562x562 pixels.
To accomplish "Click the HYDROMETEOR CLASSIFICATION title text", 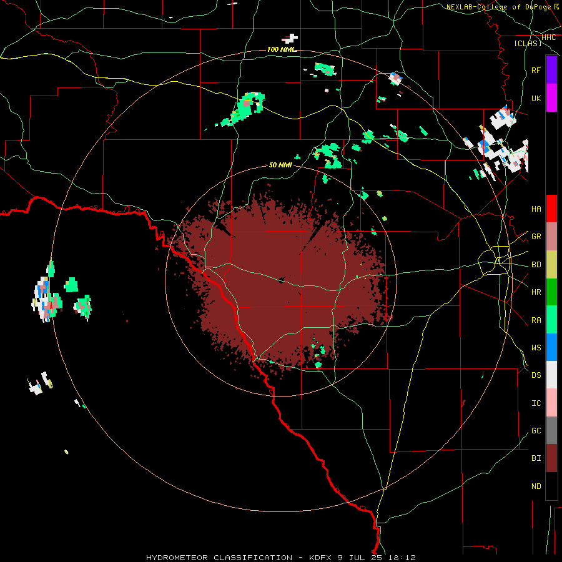I will pyautogui.click(x=219, y=558).
